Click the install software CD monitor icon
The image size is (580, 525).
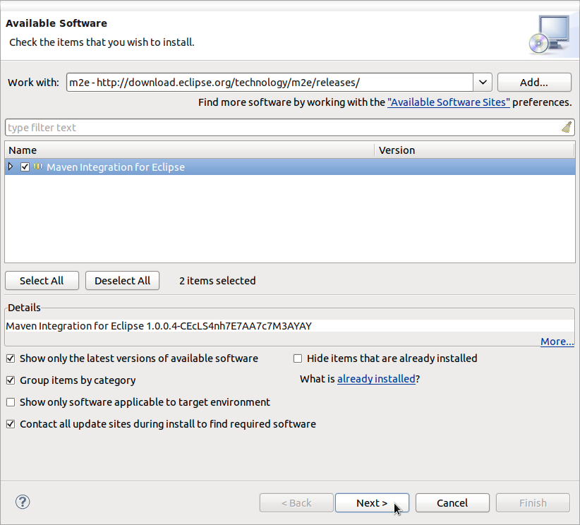548,35
